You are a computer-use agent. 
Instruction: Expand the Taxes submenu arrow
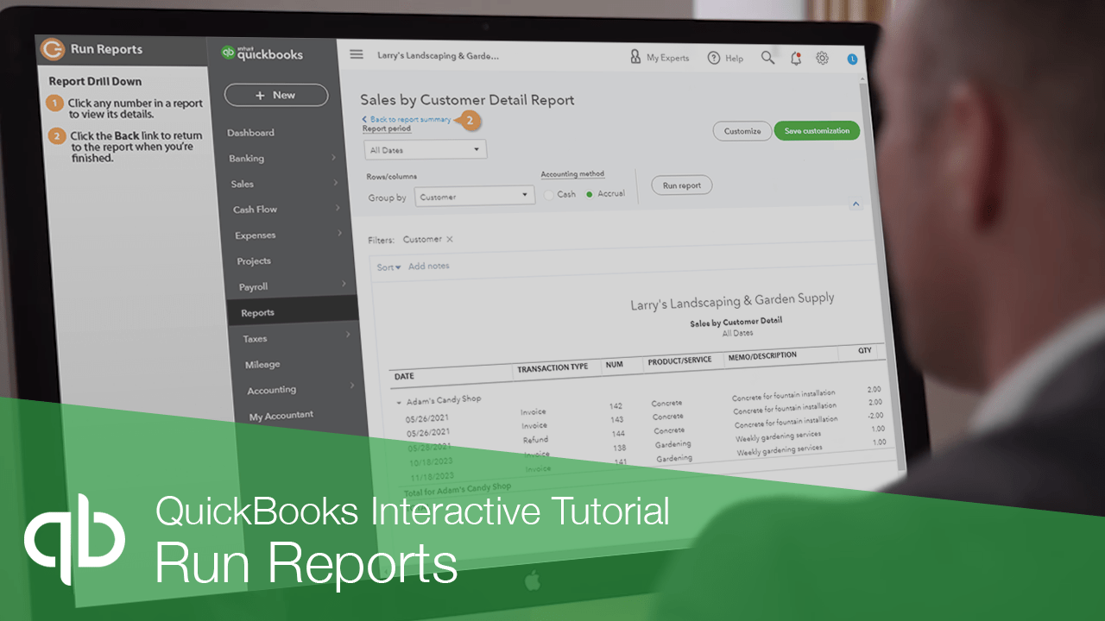(x=348, y=335)
